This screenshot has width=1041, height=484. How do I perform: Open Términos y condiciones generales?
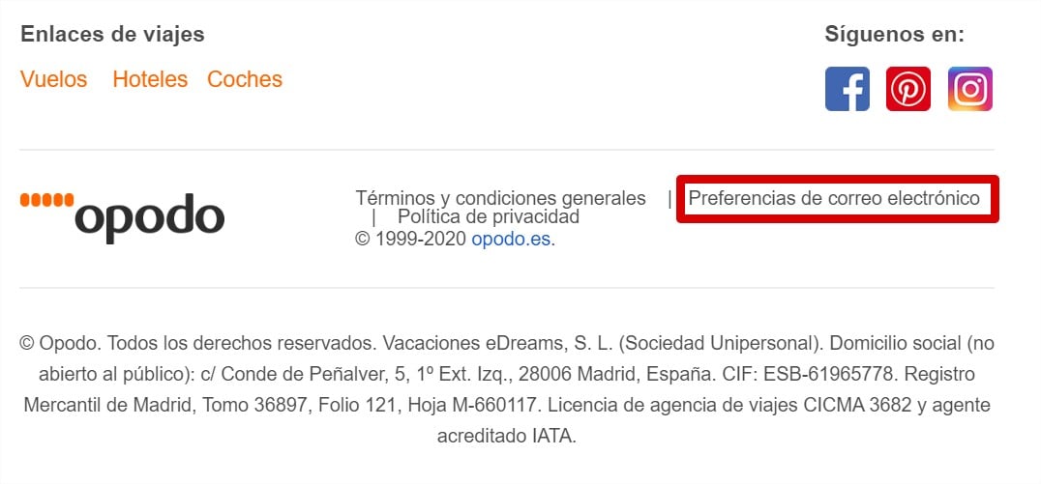pos(500,198)
